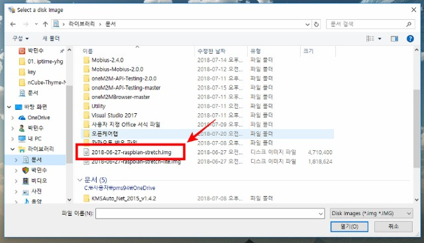This screenshot has height=243, width=424.
Task: Sort by 수정한 날짜 column header
Action: tap(211, 51)
